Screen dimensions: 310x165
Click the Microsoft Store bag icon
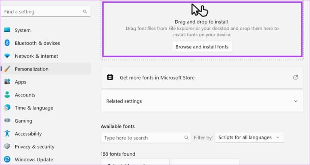pyautogui.click(x=110, y=77)
